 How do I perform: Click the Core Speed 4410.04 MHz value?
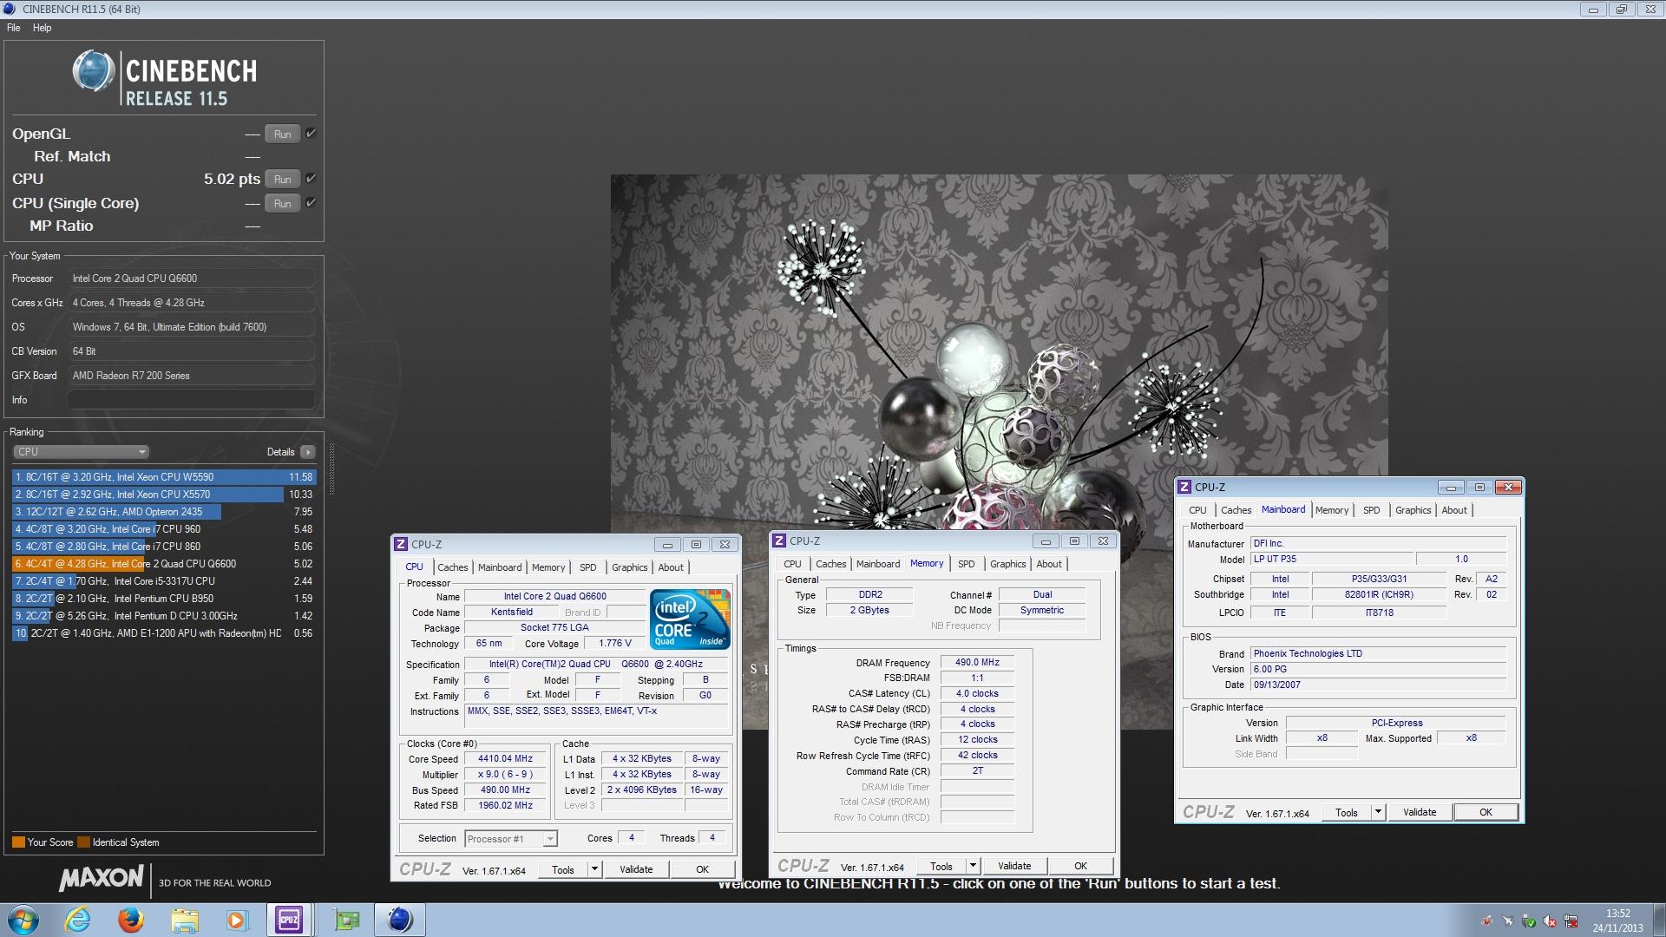pos(505,758)
